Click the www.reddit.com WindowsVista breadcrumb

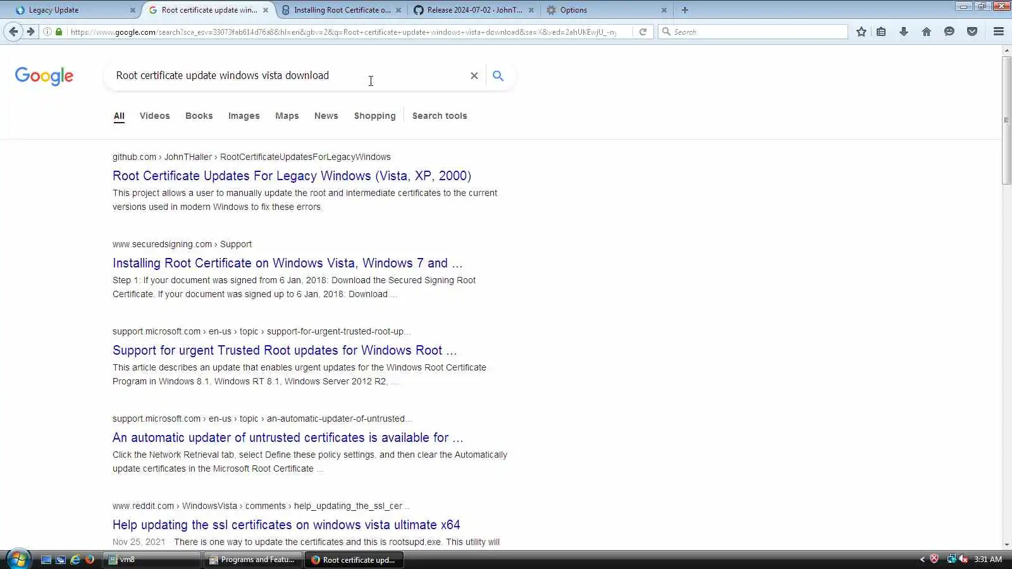[261, 506]
